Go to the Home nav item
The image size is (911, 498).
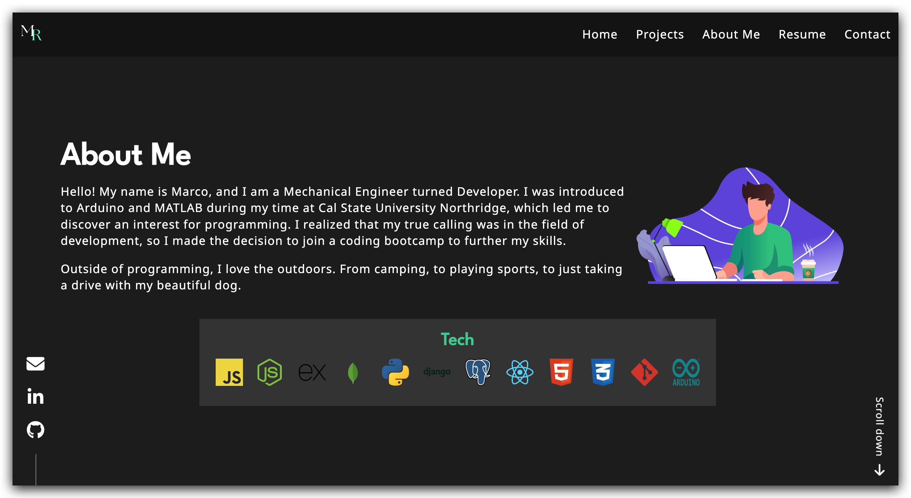click(x=599, y=34)
